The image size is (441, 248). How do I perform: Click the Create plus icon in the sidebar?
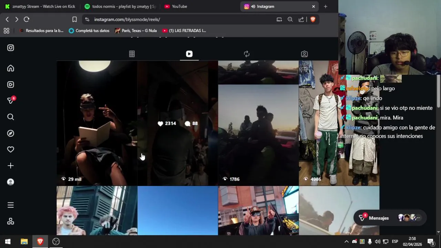coord(11,166)
